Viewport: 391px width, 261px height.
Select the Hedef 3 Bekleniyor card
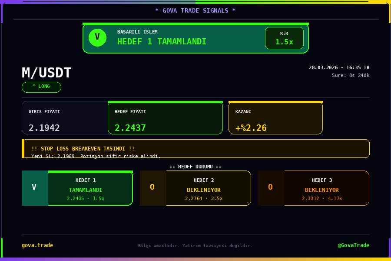(x=314, y=188)
